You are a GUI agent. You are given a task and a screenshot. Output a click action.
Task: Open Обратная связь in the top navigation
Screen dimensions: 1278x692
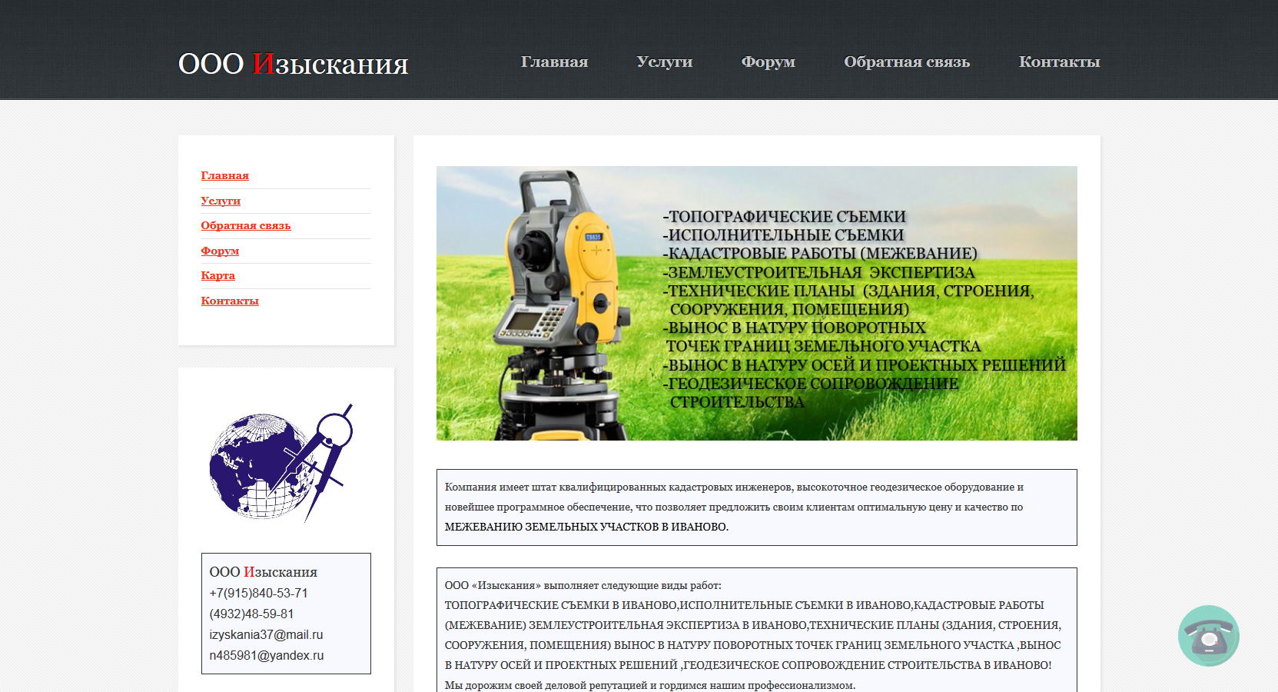click(x=907, y=62)
